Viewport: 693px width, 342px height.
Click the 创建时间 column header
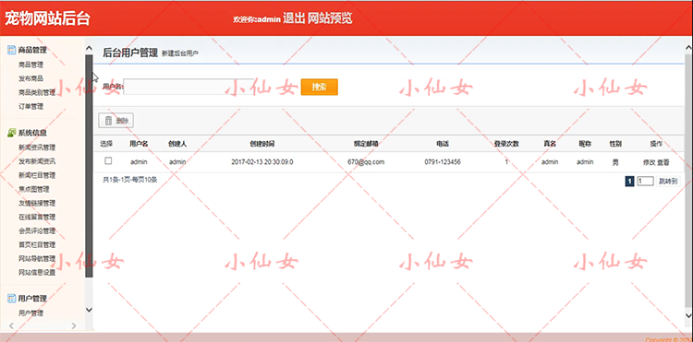point(262,144)
